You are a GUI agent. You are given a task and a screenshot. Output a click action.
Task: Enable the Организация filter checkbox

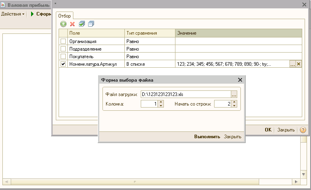63,41
